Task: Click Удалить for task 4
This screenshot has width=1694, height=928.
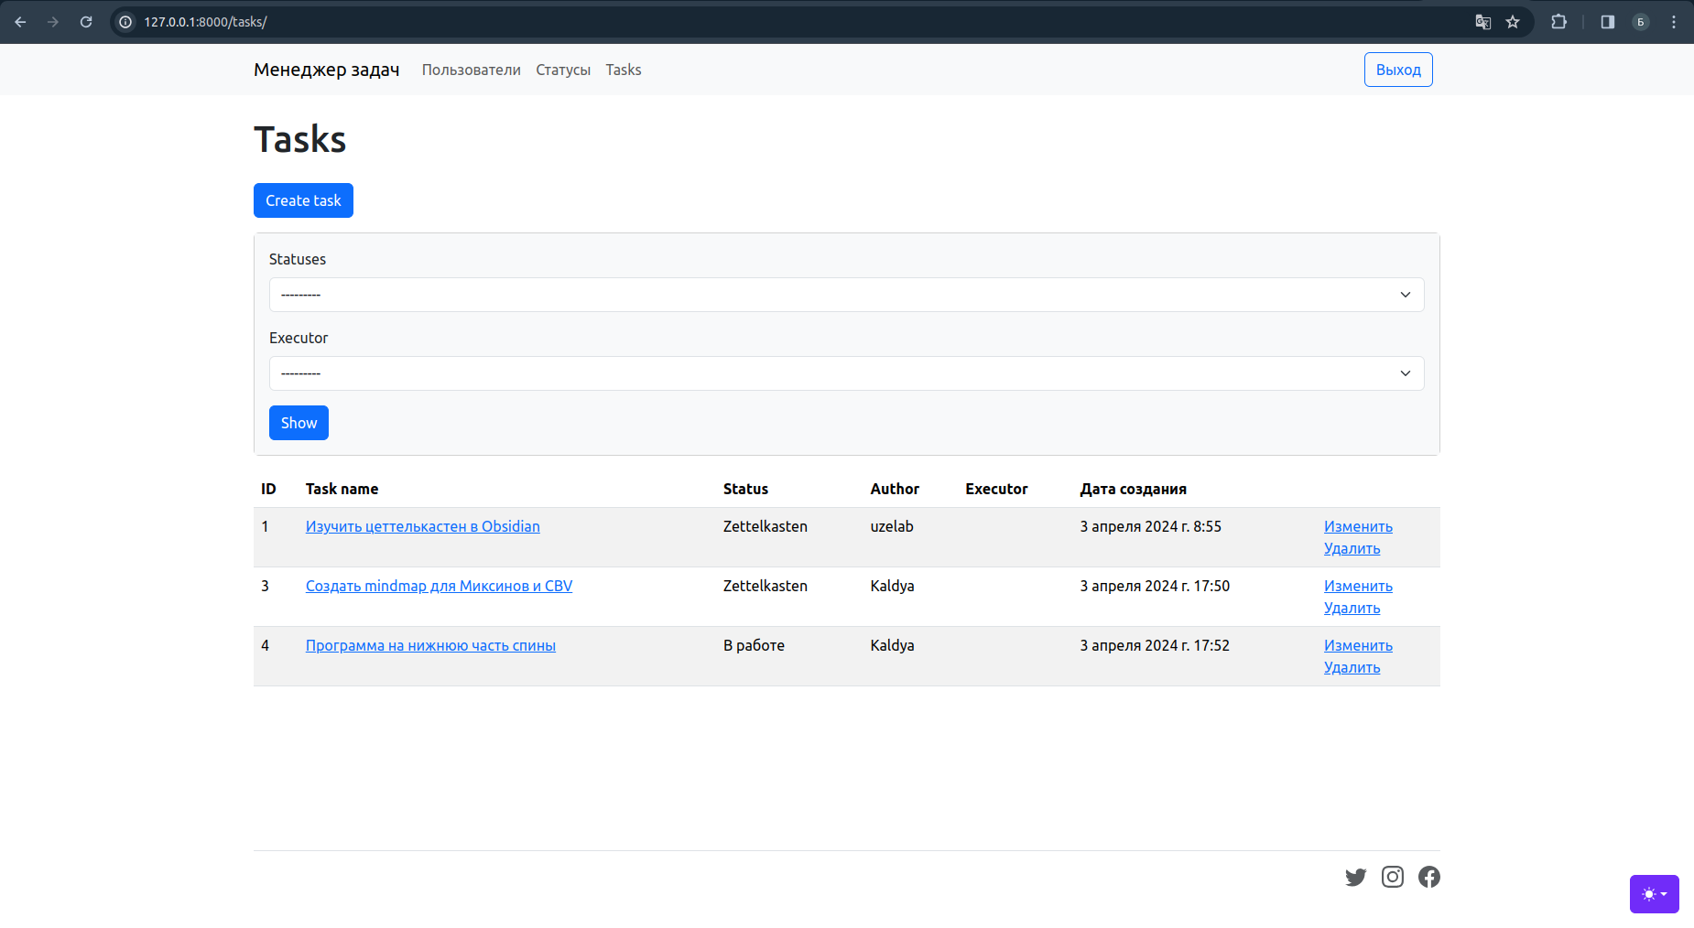Action: point(1352,667)
